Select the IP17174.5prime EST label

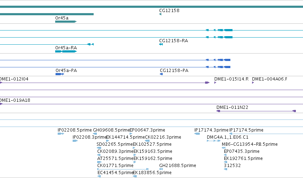246,130
